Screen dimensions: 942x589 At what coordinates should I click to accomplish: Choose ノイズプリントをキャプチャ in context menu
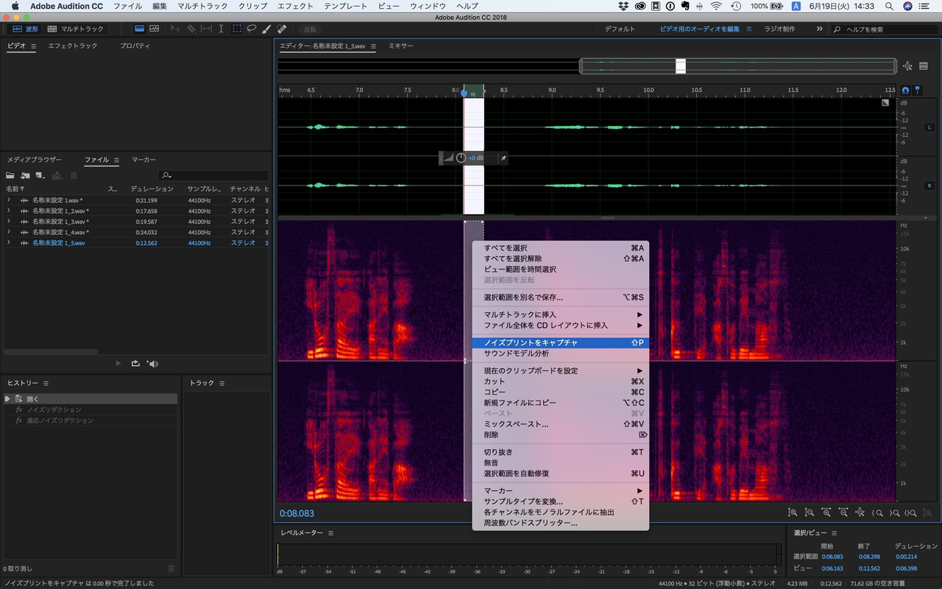coord(561,342)
